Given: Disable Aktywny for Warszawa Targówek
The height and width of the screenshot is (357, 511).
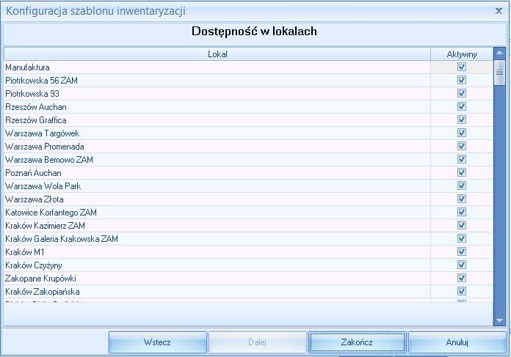Looking at the screenshot, I should (462, 133).
